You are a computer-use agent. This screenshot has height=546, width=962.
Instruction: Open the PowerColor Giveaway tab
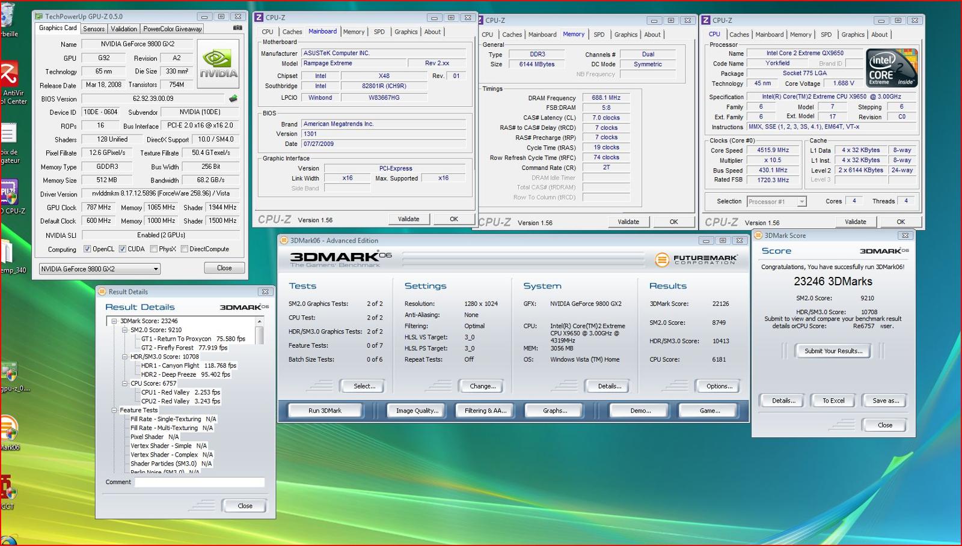coord(173,29)
